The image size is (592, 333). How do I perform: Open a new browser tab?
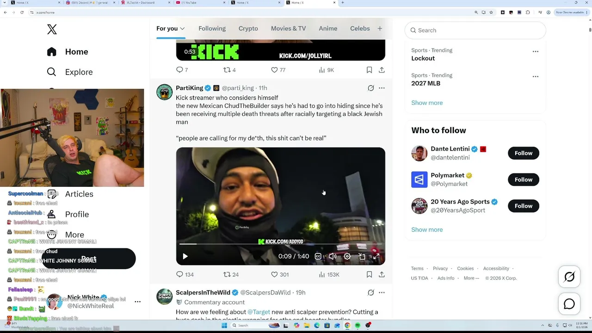(x=342, y=3)
